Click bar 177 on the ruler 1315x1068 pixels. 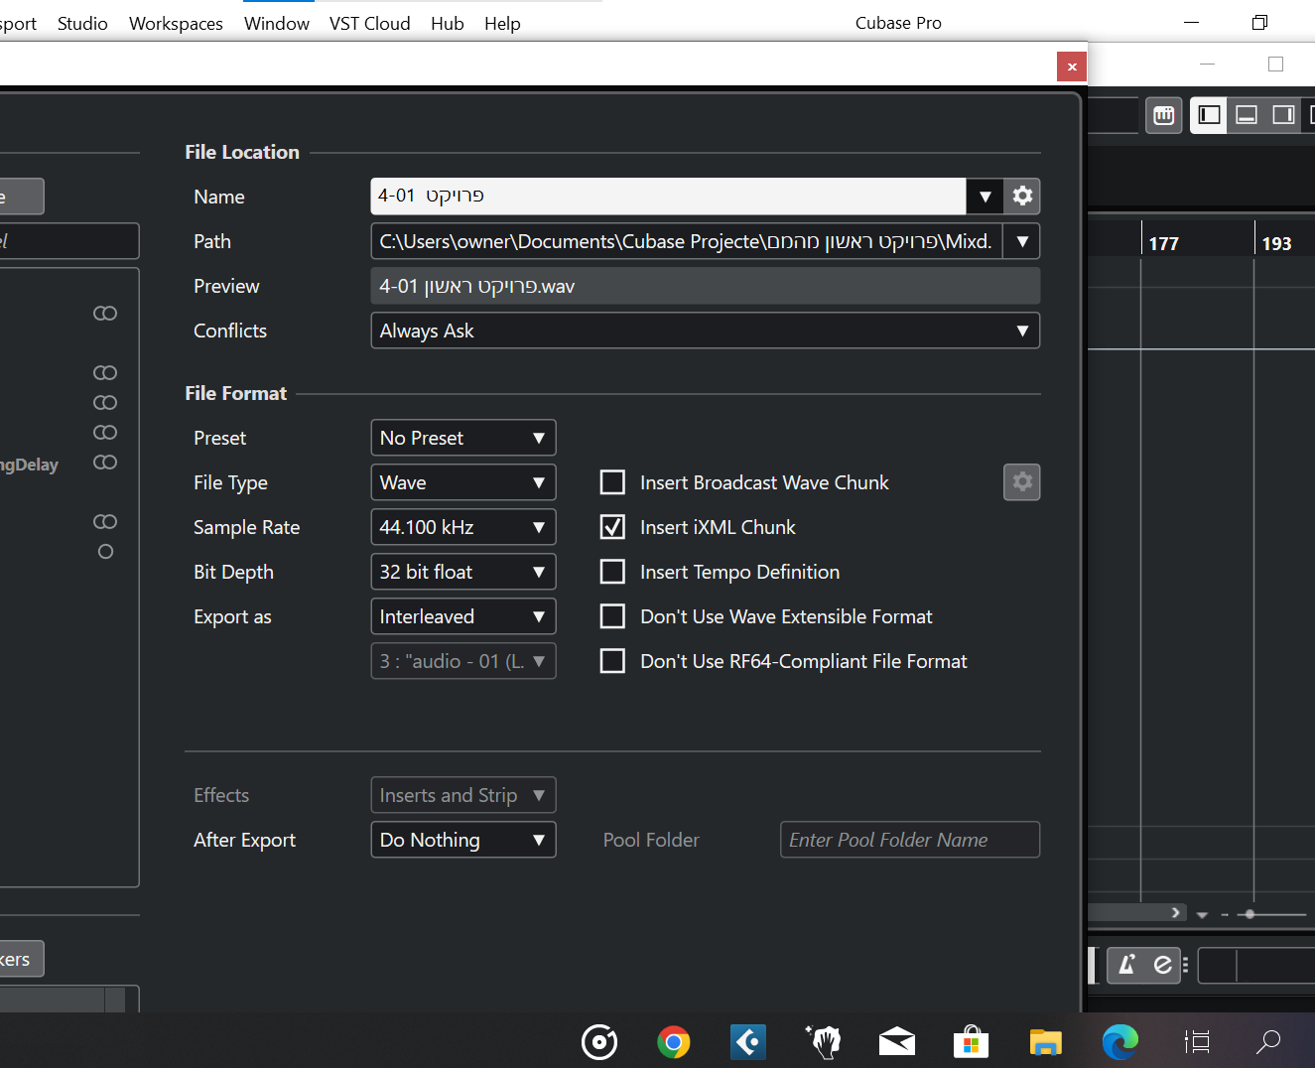click(1163, 243)
